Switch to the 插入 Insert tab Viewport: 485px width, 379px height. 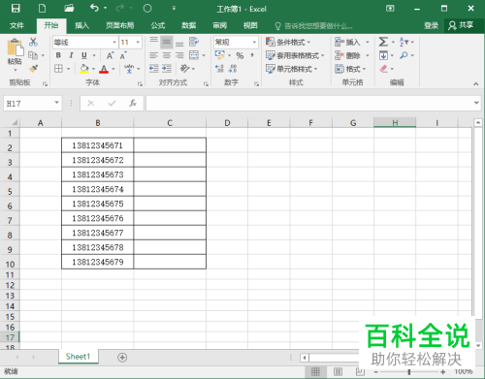pos(81,25)
